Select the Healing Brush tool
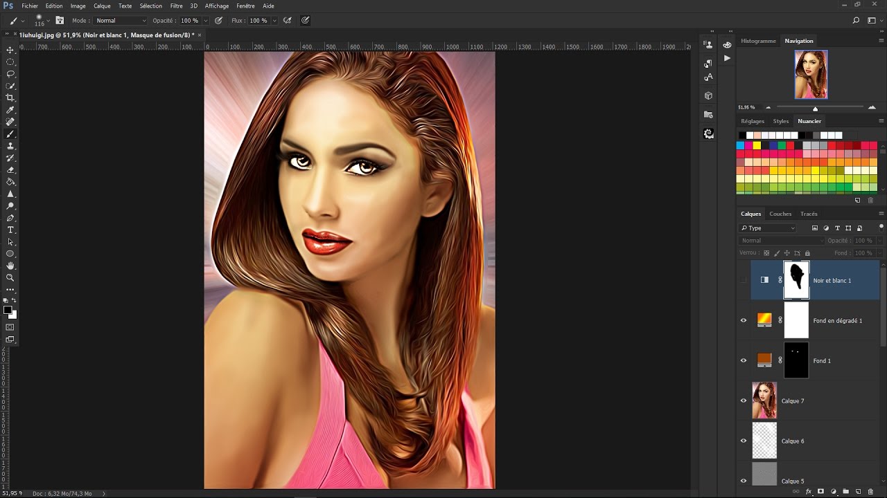The width and height of the screenshot is (887, 498). pyautogui.click(x=10, y=122)
